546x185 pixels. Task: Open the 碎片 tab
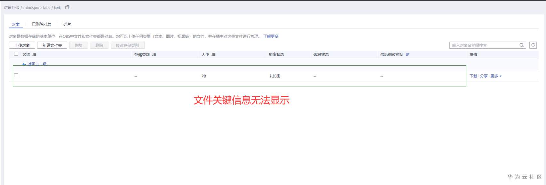[x=67, y=24]
